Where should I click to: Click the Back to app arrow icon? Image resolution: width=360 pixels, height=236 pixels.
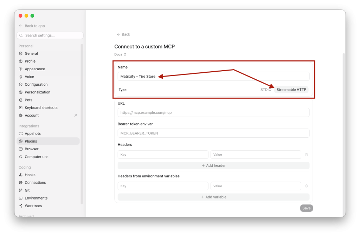(21, 26)
